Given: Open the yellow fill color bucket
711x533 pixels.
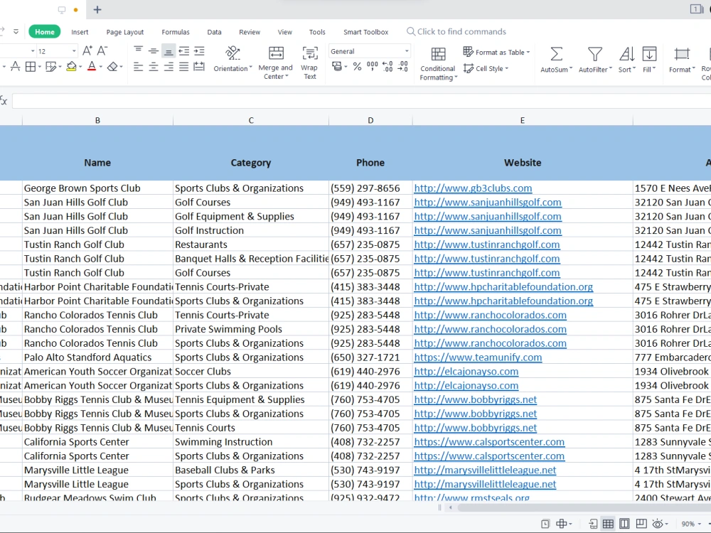Looking at the screenshot, I should [x=71, y=67].
